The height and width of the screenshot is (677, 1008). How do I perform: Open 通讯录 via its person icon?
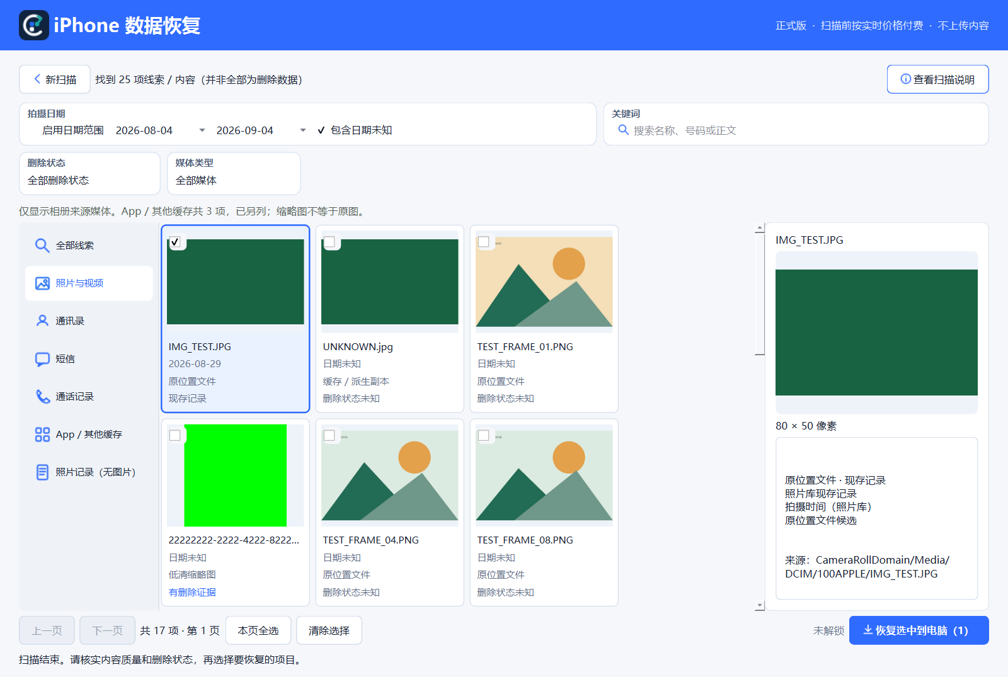pyautogui.click(x=42, y=321)
